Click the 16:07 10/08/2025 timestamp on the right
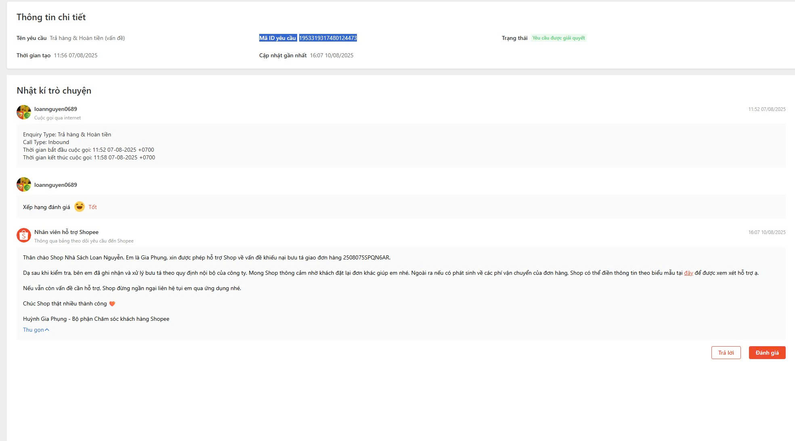795x441 pixels. click(766, 232)
